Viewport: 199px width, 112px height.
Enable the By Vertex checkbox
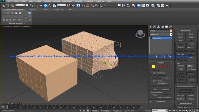point(151,70)
